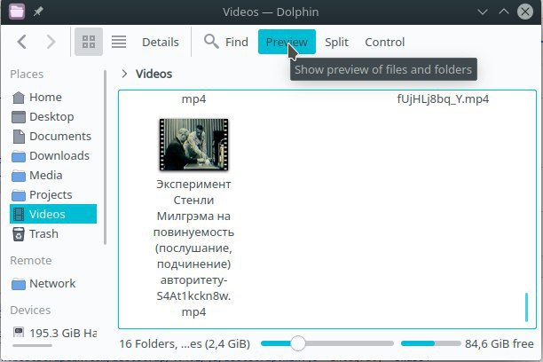The height and width of the screenshot is (362, 543).
Task: Click the Find magnifier icon
Action: click(x=211, y=42)
